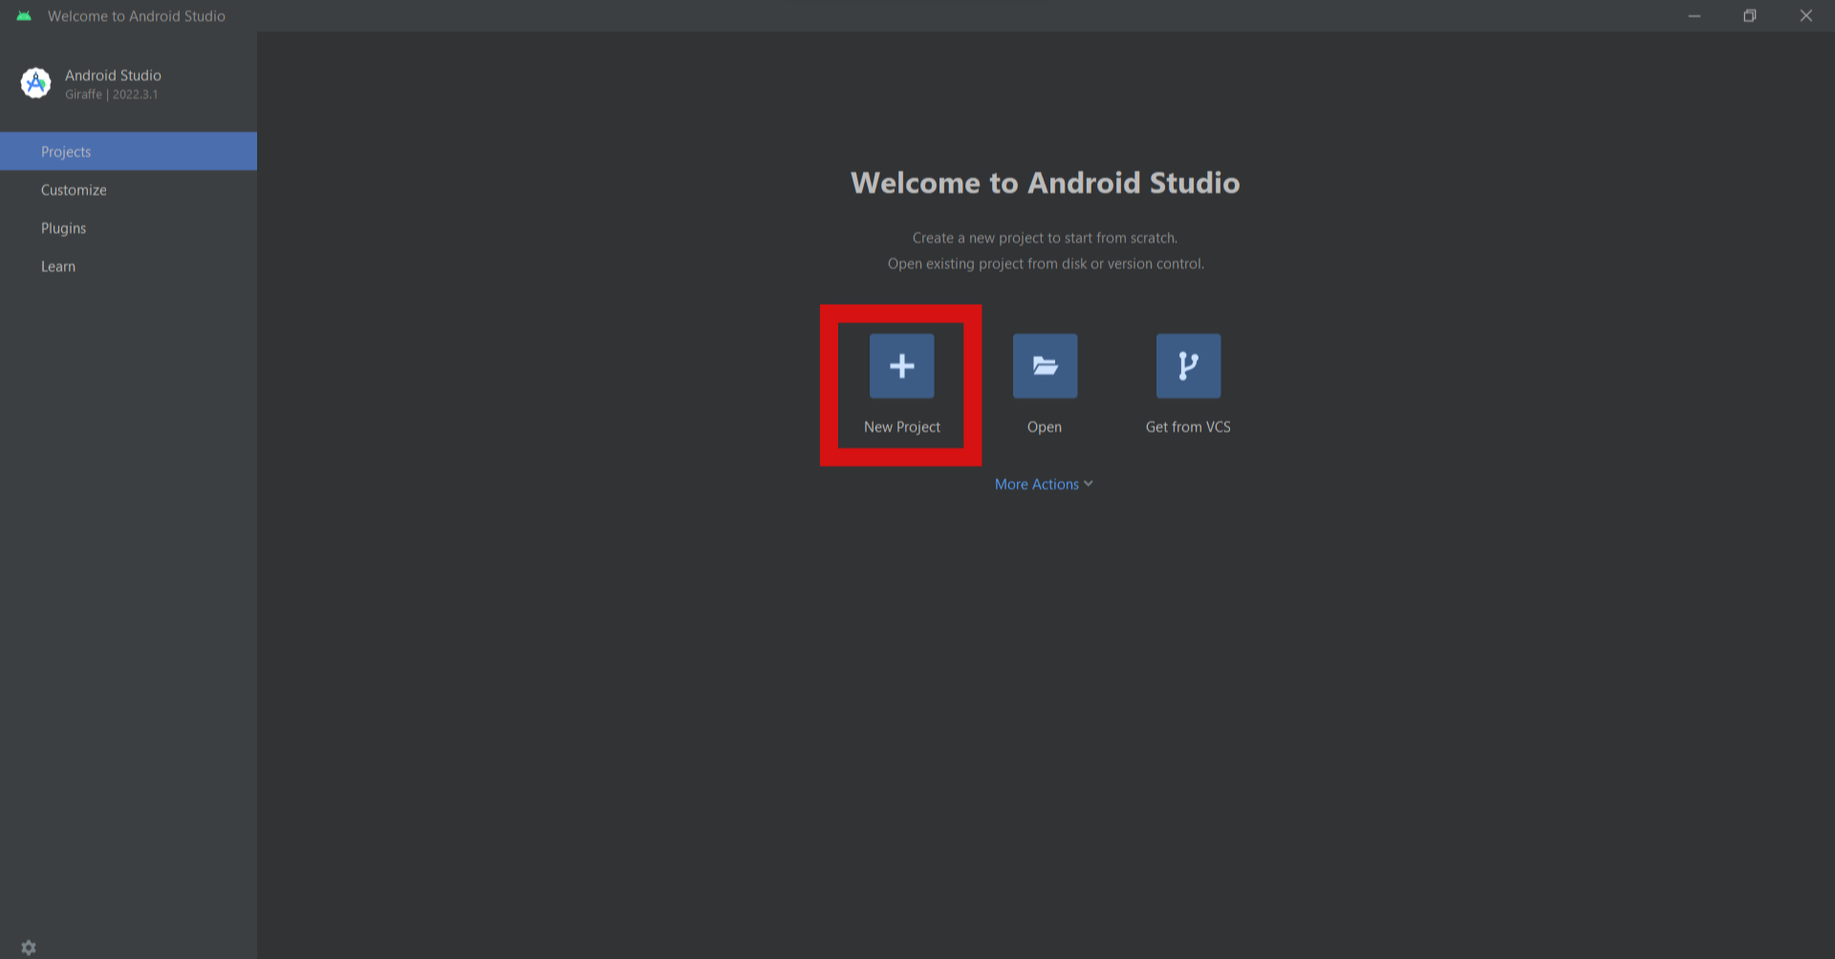Click the Open text label
Image resolution: width=1835 pixels, height=959 pixels.
(x=1045, y=427)
